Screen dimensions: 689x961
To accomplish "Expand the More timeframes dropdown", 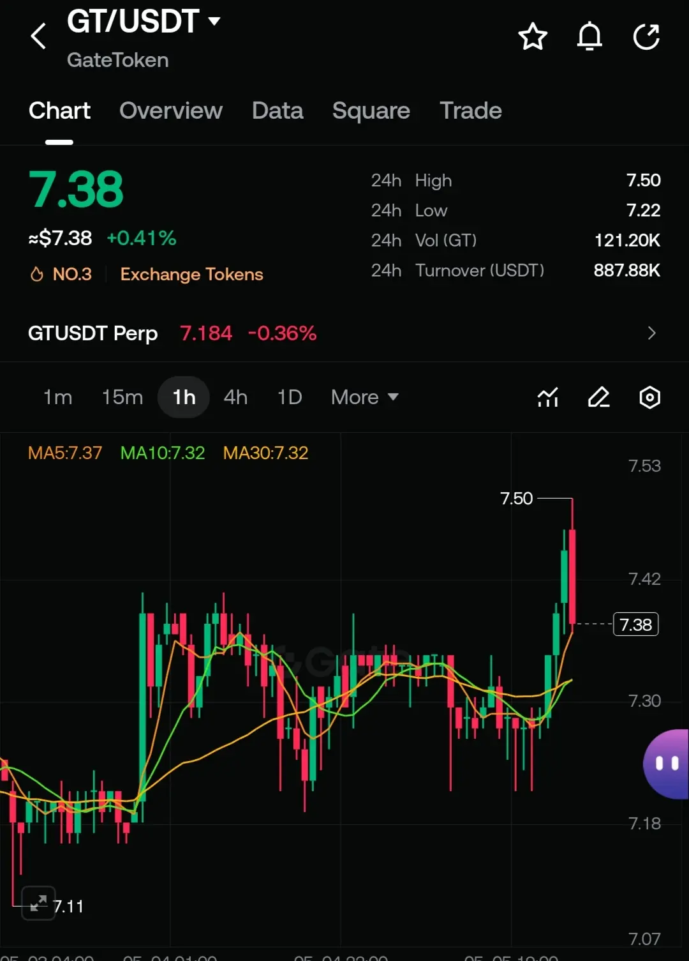I will pyautogui.click(x=365, y=397).
